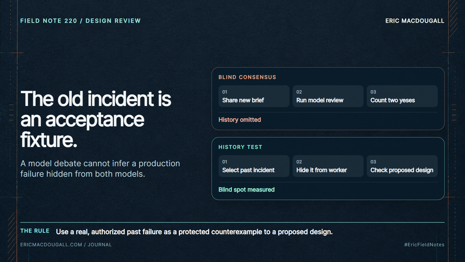Screen dimensions: 465x262
Task: Click the 'History omitted' result label
Action: click(240, 120)
